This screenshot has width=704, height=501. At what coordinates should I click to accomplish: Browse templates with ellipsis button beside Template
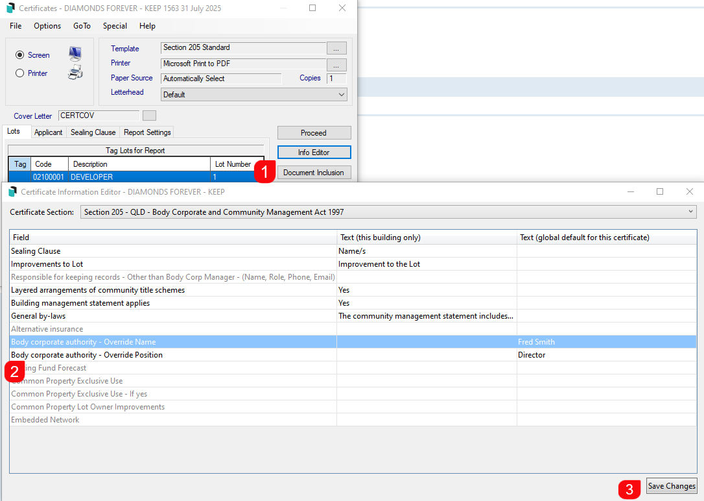click(336, 48)
